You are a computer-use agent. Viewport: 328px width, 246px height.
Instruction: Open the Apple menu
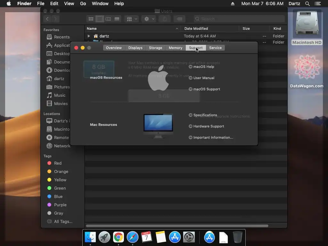(9, 4)
